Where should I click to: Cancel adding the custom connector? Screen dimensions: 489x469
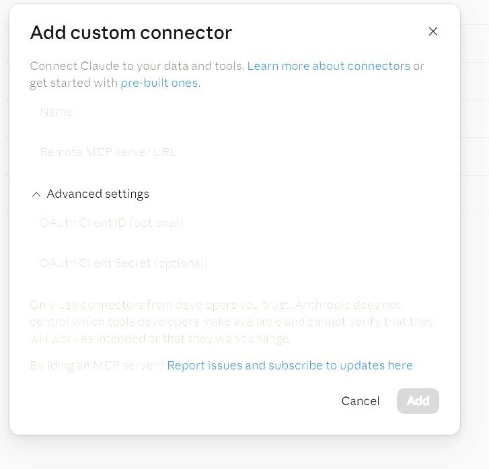click(x=361, y=401)
